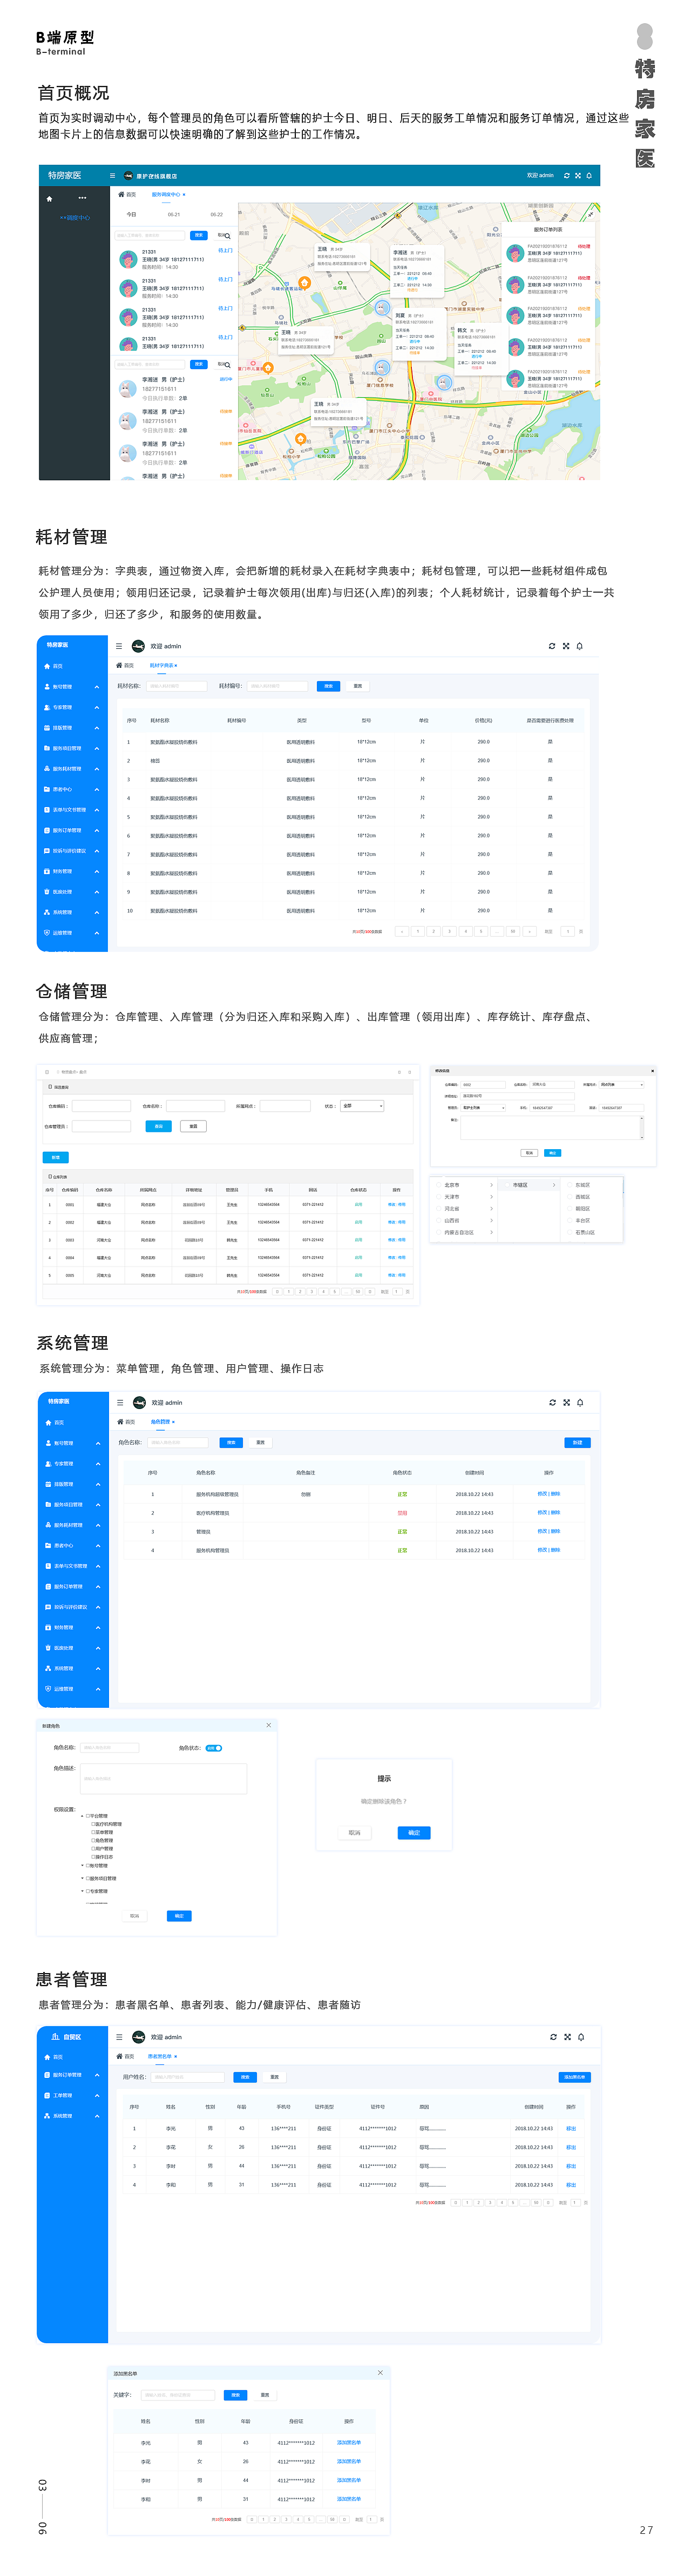Viewport: 691px width, 2576px height.
Task: Select 朝阳区 in the district cascader list
Action: tap(583, 1209)
